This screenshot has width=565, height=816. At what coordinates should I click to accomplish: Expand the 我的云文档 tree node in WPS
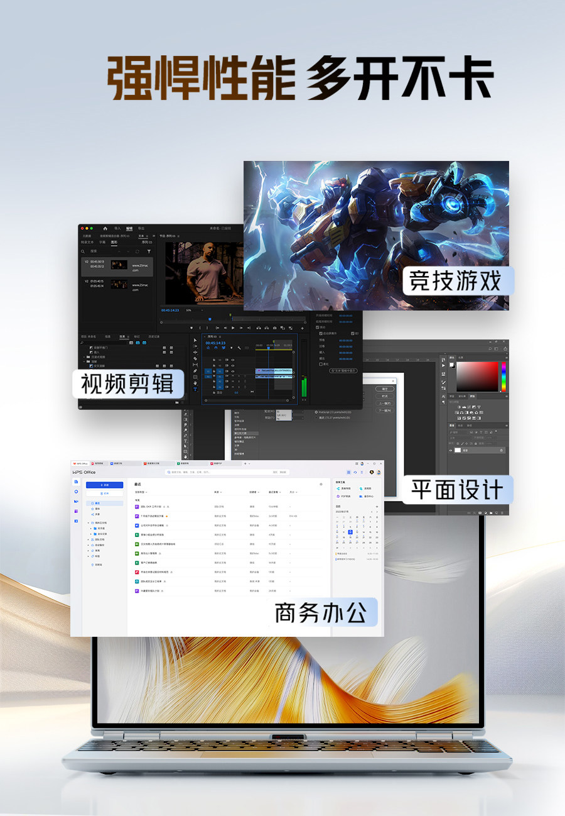[x=88, y=523]
